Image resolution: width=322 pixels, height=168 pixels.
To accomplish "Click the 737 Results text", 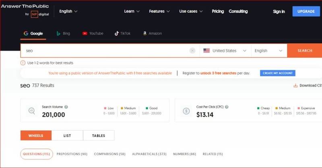I will [x=43, y=85].
